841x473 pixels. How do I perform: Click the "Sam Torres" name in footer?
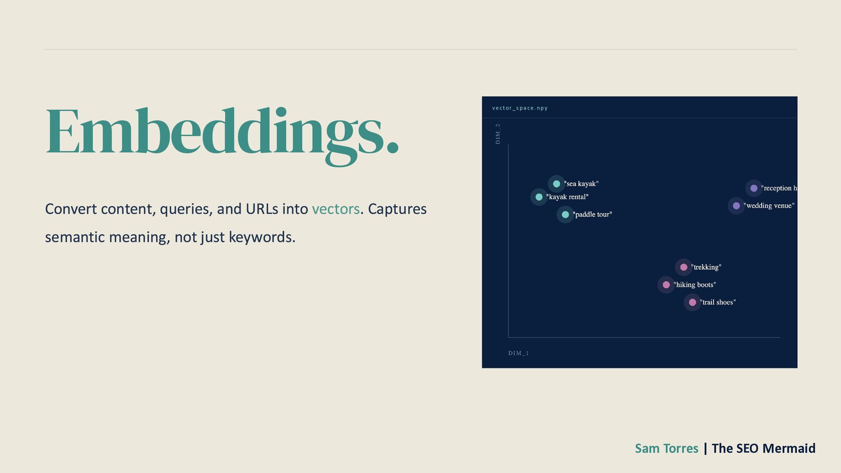click(x=667, y=448)
